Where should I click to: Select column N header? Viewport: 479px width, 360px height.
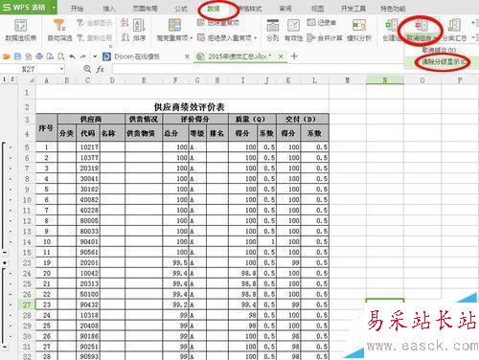click(385, 80)
